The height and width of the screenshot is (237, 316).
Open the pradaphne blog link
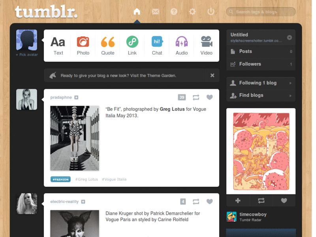click(61, 97)
